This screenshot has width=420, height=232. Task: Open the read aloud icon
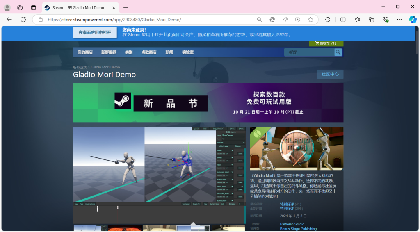(x=285, y=20)
